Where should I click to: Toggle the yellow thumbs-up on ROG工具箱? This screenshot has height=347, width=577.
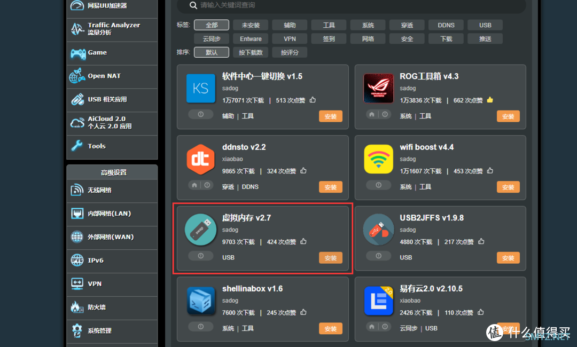[490, 100]
